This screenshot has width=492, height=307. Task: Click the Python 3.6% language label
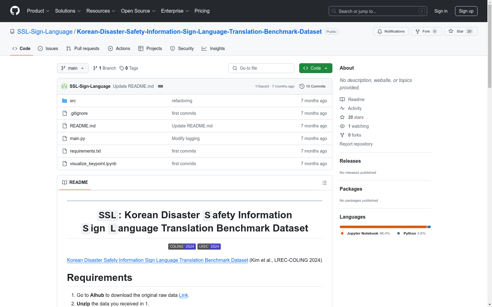412,233
